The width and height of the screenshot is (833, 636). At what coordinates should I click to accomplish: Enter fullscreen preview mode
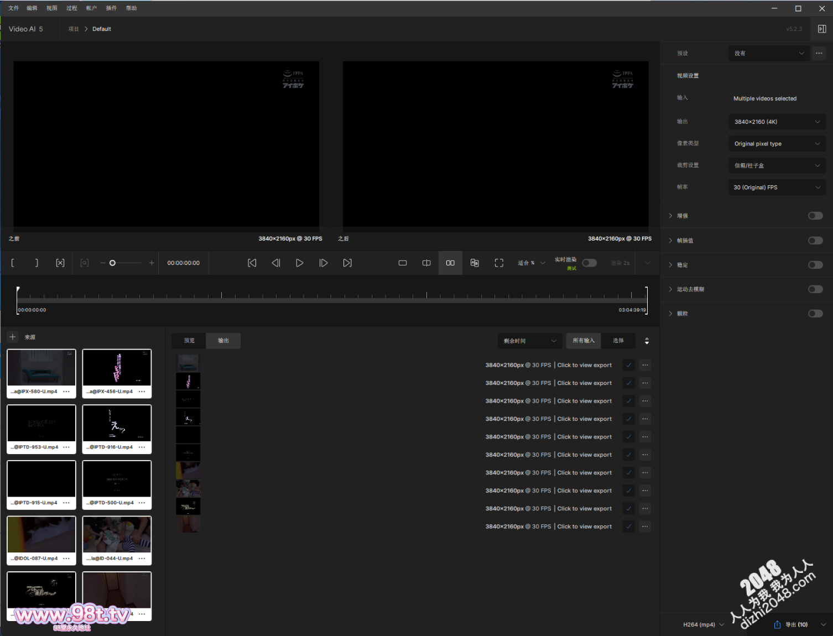pos(499,263)
